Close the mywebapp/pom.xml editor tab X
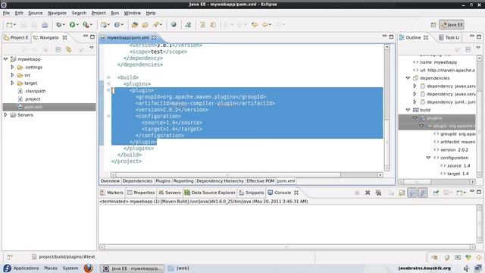The height and width of the screenshot is (273, 485). (154, 37)
